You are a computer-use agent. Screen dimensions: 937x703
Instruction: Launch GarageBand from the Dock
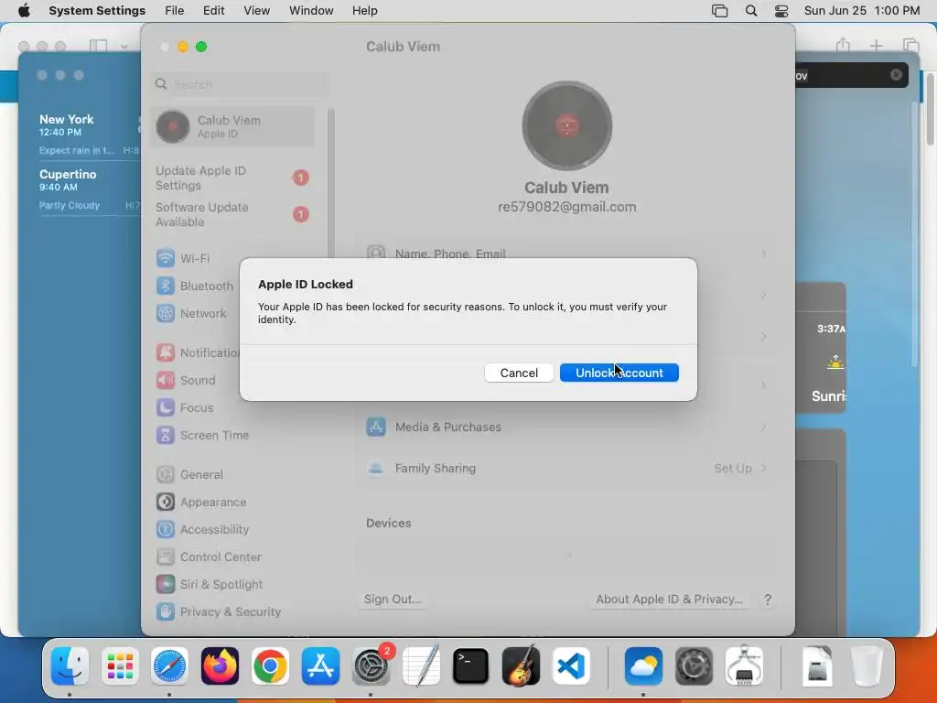pyautogui.click(x=521, y=666)
